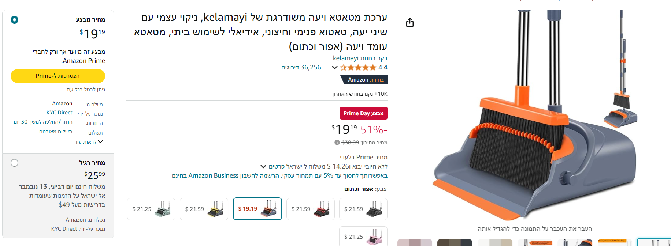Expand shipping details to Israel dropdown
This screenshot has height=246, width=671.
pos(263,166)
